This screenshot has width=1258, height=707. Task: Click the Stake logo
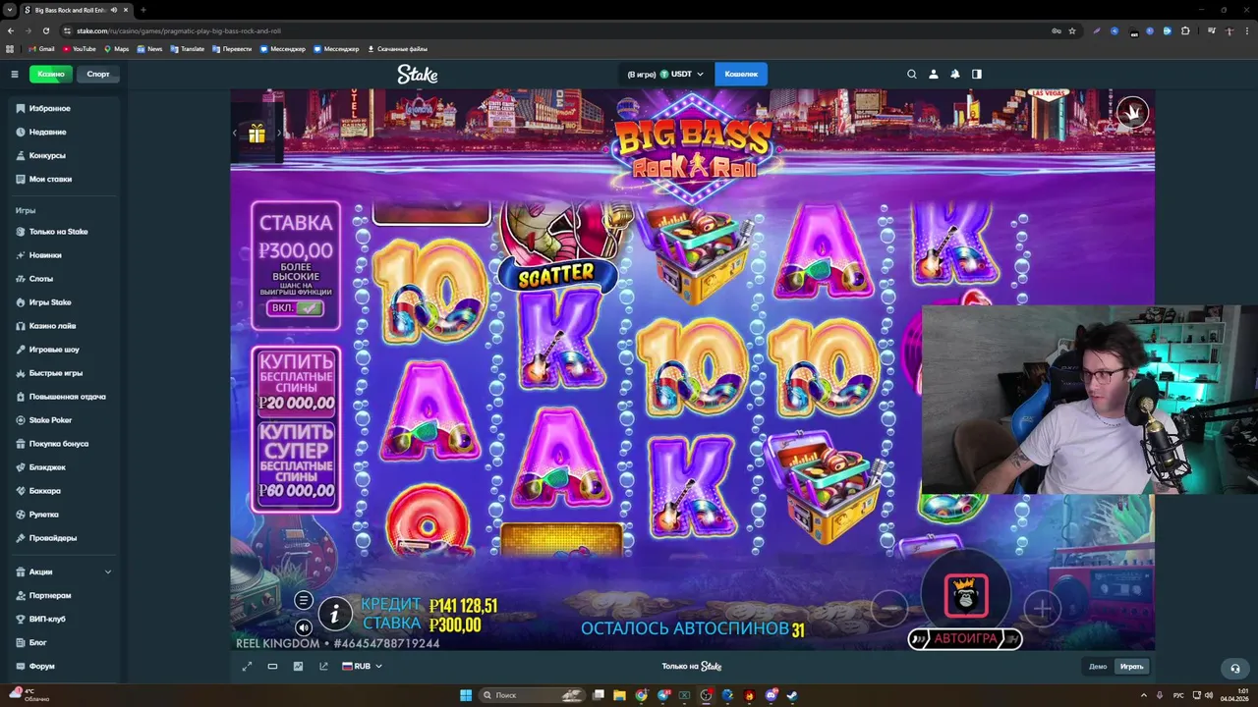[418, 74]
